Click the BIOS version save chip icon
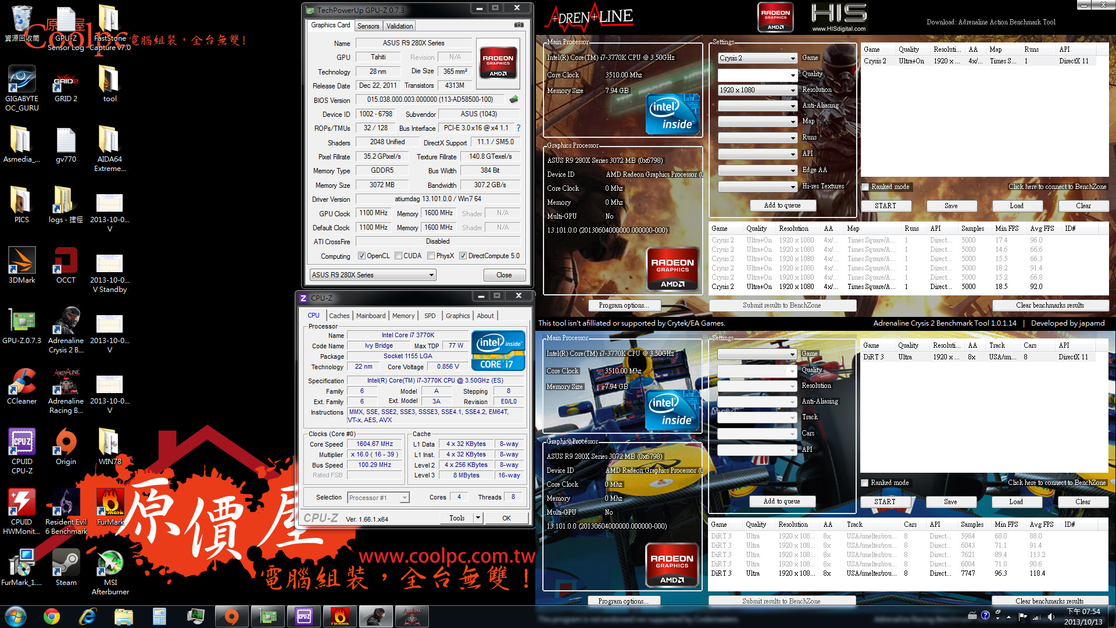1116x628 pixels. (514, 99)
